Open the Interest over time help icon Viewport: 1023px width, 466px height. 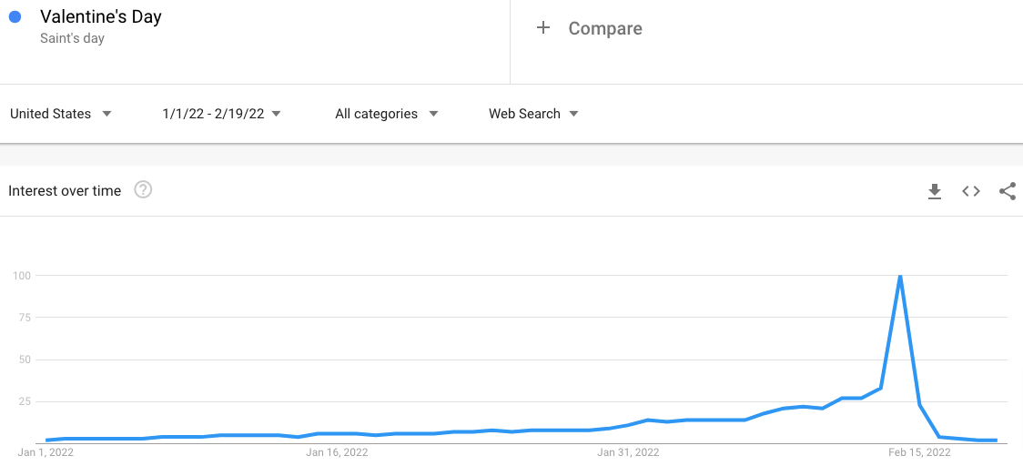(x=143, y=190)
